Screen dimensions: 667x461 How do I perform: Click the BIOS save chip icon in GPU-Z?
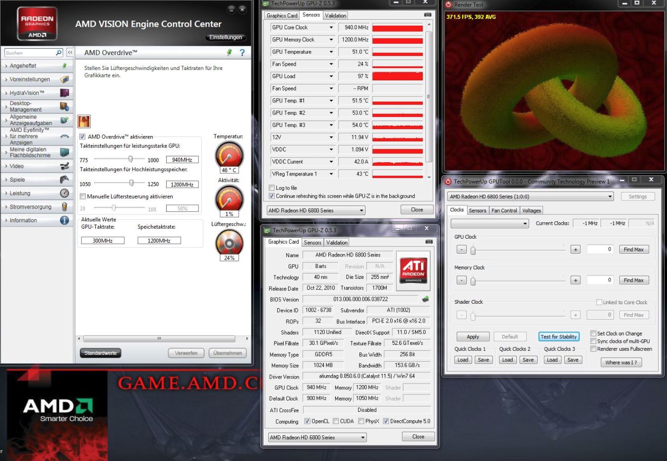point(425,299)
